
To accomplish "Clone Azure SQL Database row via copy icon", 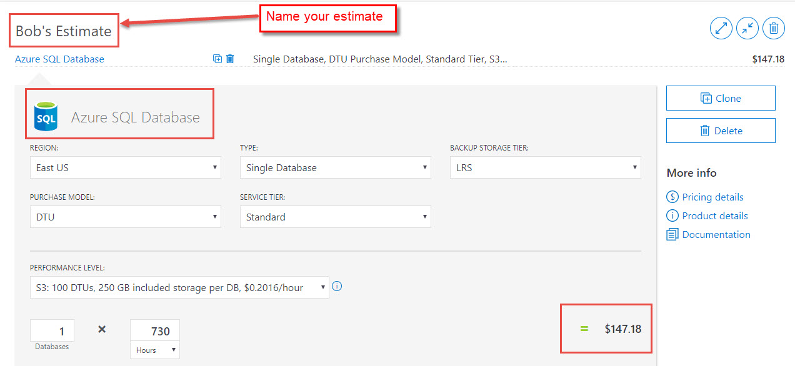I will 217,59.
